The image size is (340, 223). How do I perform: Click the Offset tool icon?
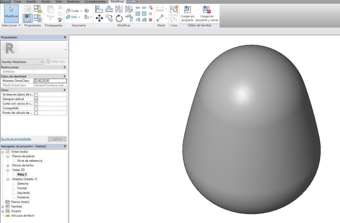(109, 9)
